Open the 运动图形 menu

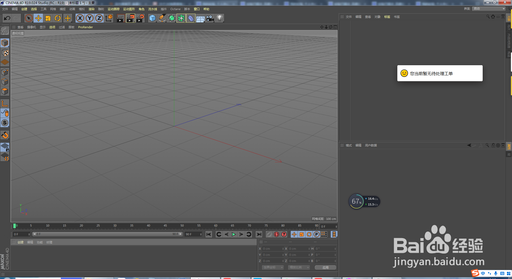129,9
